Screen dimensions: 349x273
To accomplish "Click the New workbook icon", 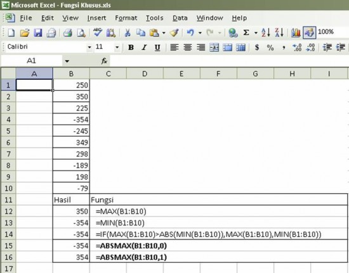I will (x=11, y=33).
